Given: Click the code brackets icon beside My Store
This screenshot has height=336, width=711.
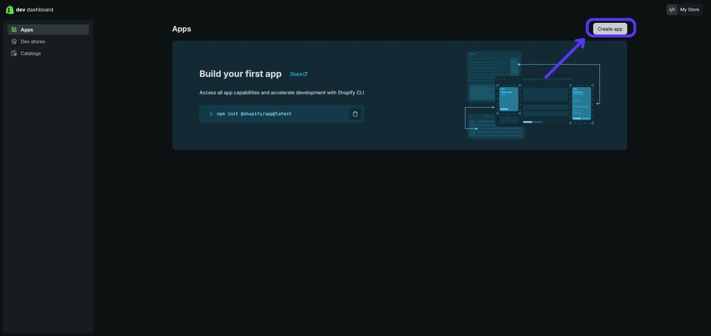Looking at the screenshot, I should [672, 10].
